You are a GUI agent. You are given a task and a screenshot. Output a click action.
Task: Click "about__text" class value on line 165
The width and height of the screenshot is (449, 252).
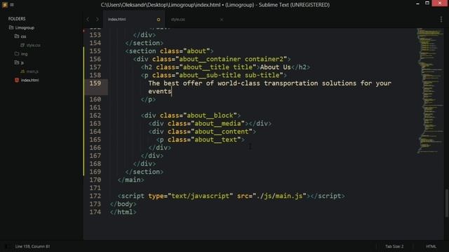coord(215,139)
